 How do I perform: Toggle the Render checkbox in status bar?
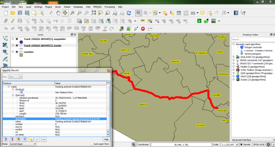pyautogui.click(x=241, y=144)
